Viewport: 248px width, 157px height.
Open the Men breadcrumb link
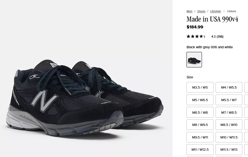click(189, 11)
